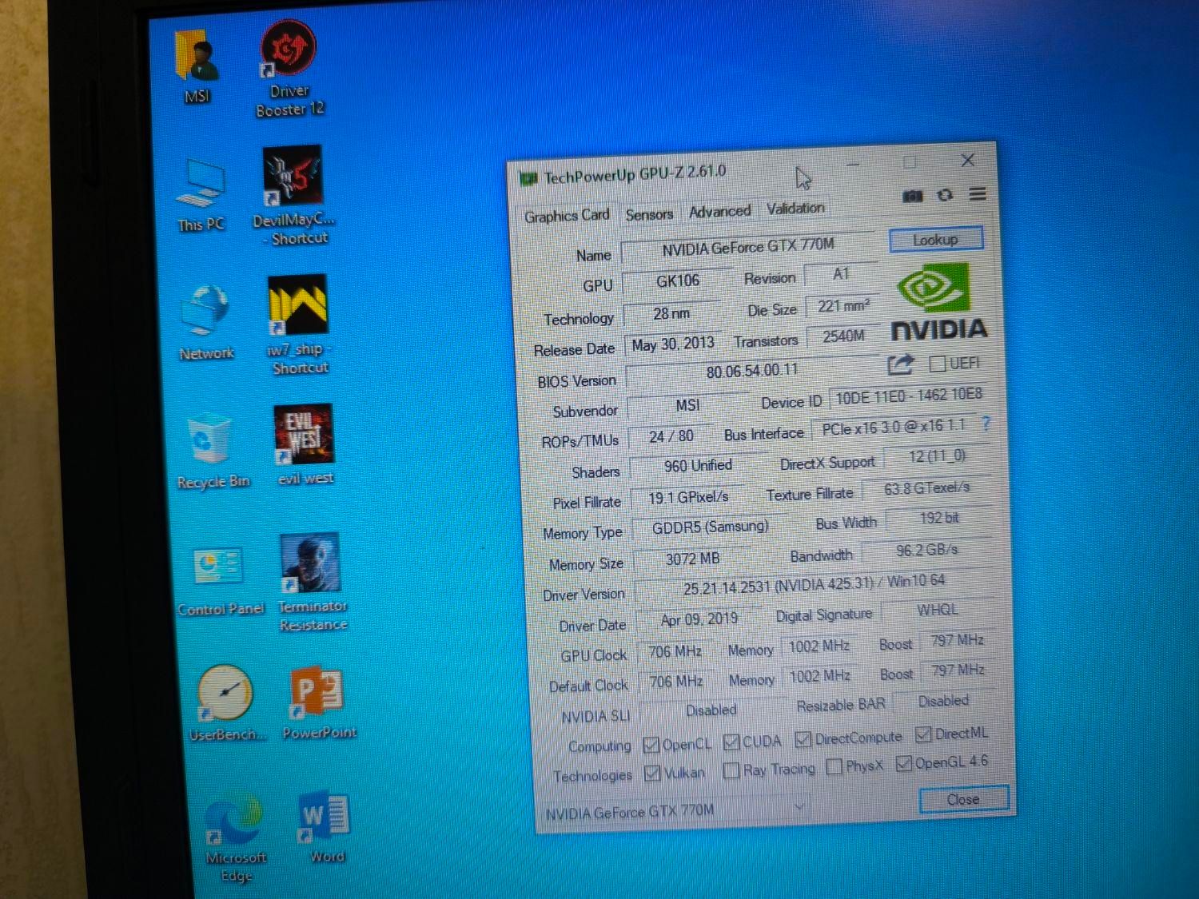Image resolution: width=1199 pixels, height=899 pixels.
Task: Open Microsoft Edge desktop shortcut
Action: 235,837
